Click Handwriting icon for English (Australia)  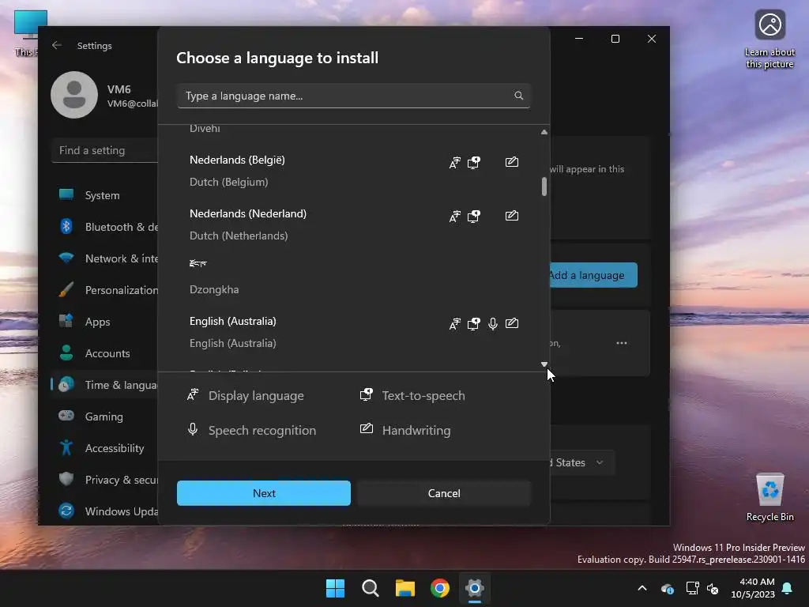tap(512, 323)
